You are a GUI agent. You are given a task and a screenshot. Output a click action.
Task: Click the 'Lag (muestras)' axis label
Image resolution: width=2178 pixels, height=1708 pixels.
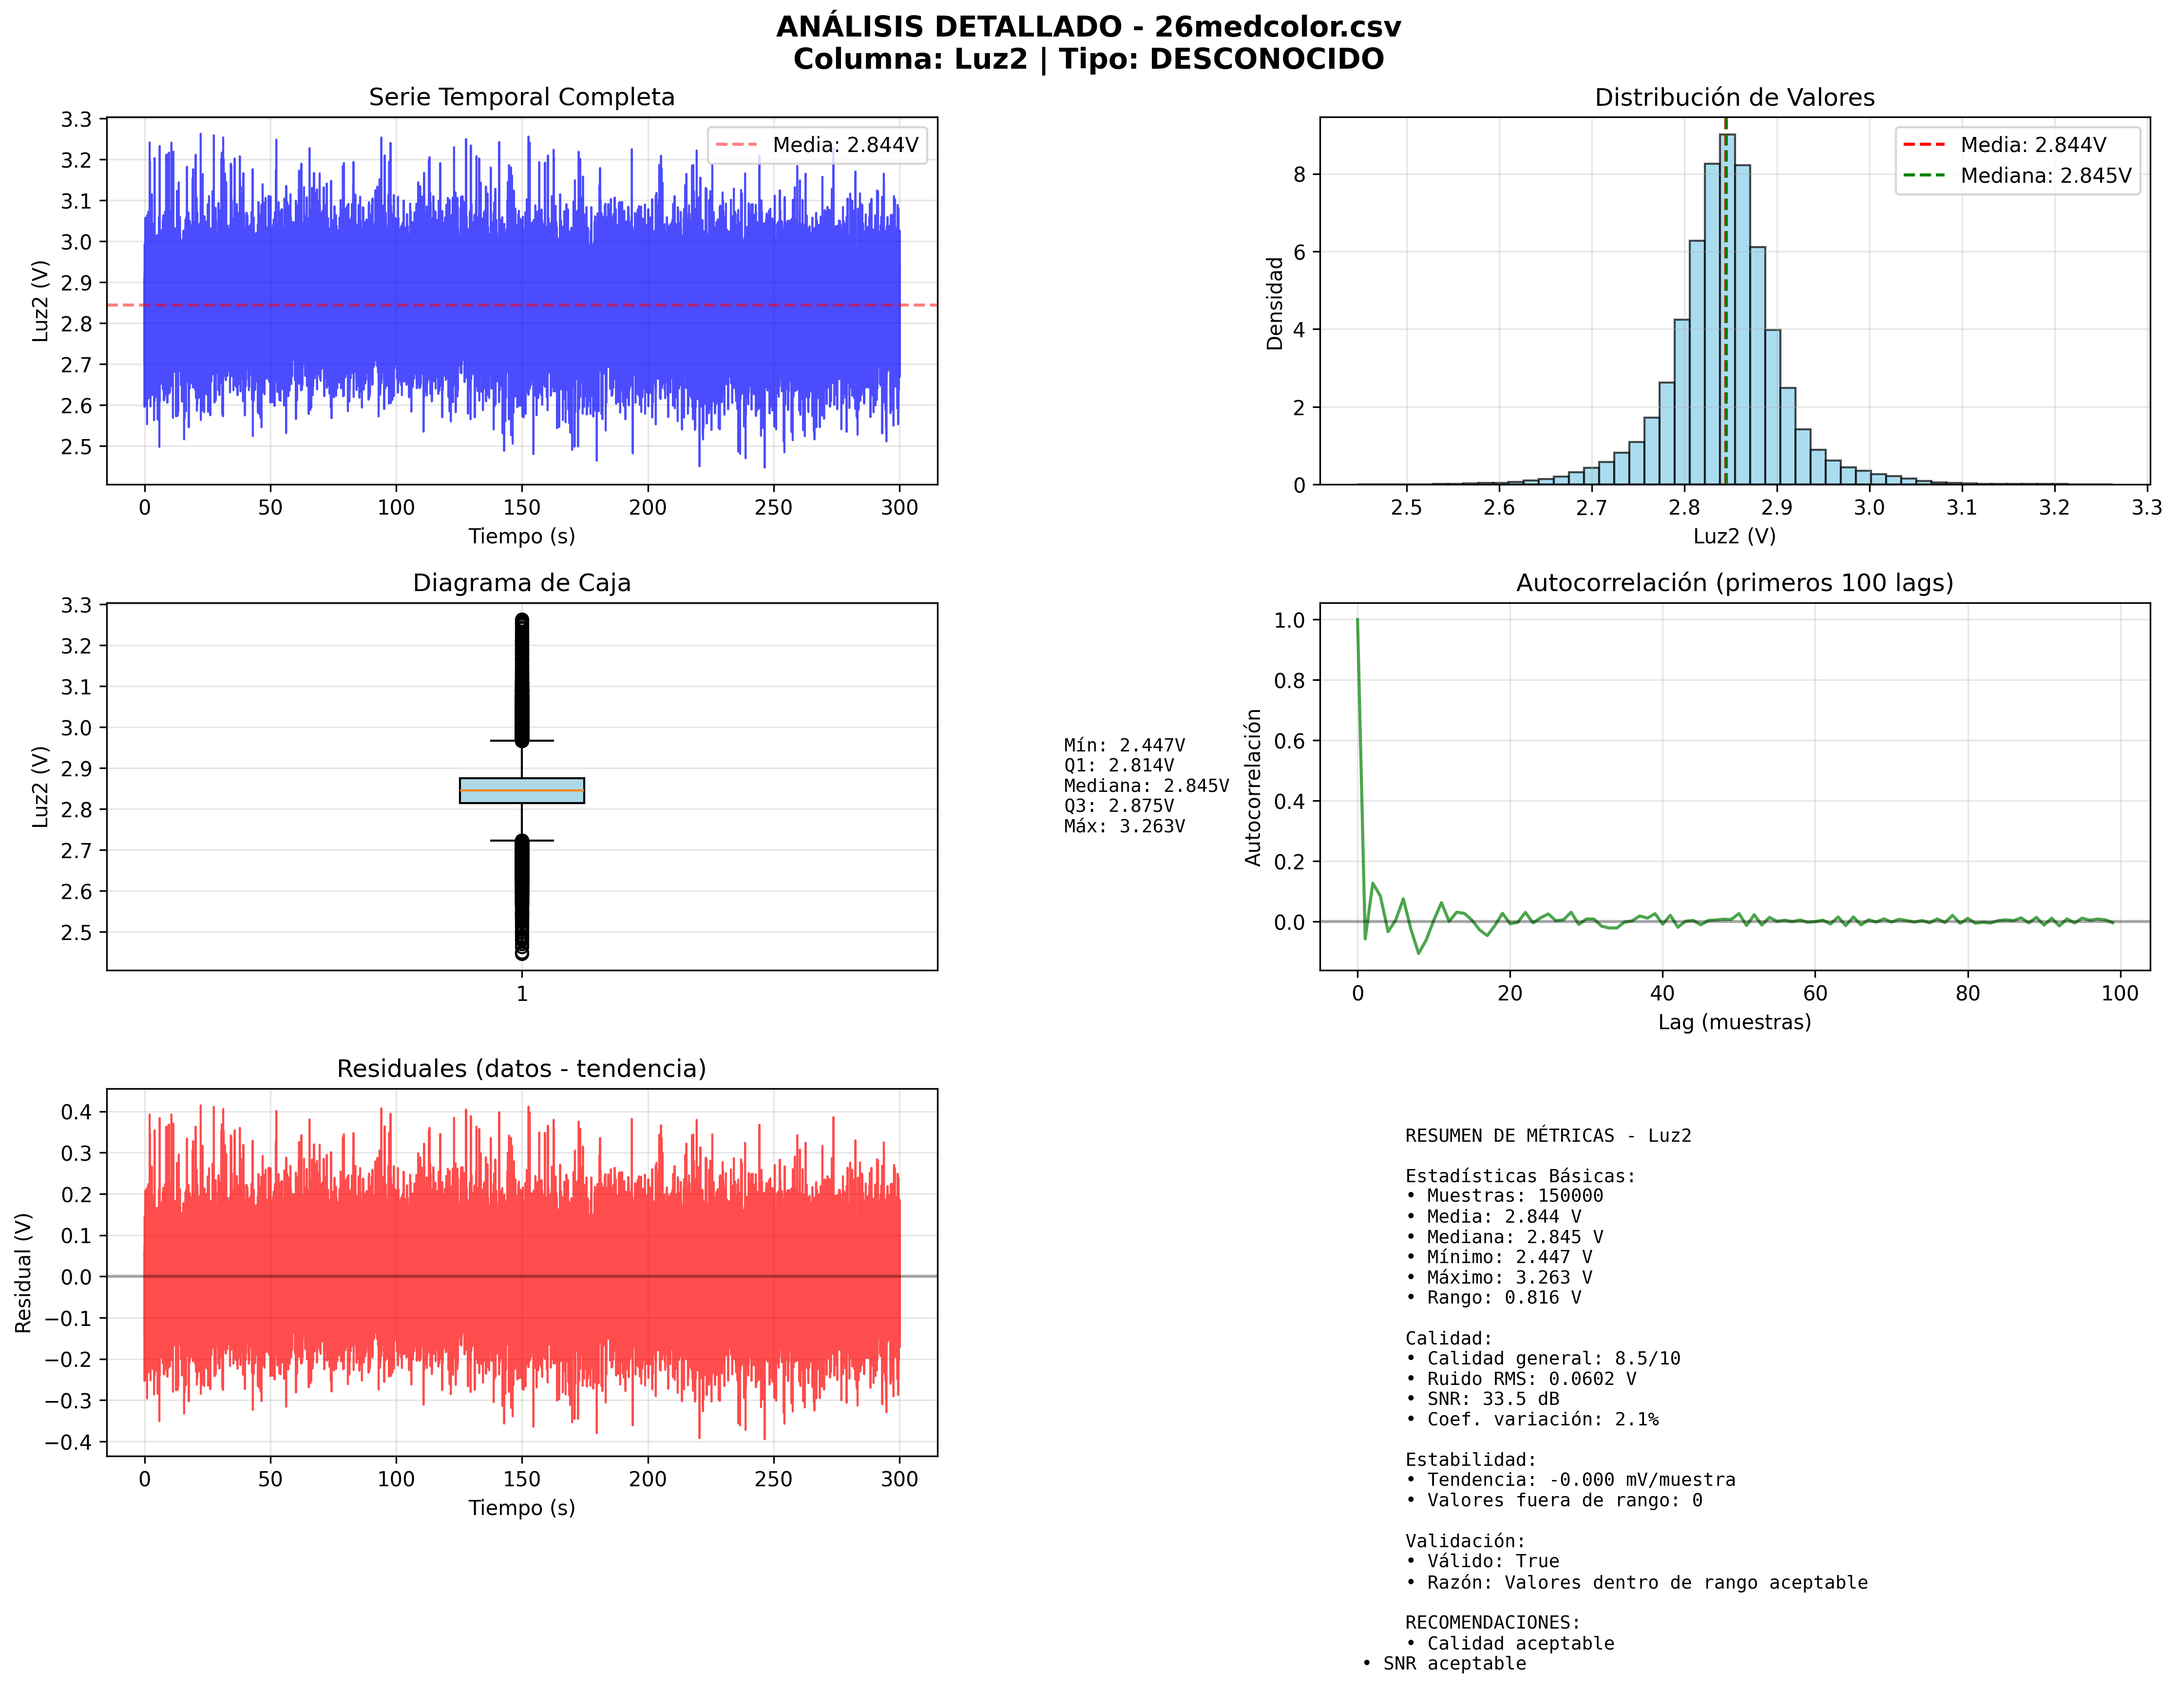pos(1734,1022)
